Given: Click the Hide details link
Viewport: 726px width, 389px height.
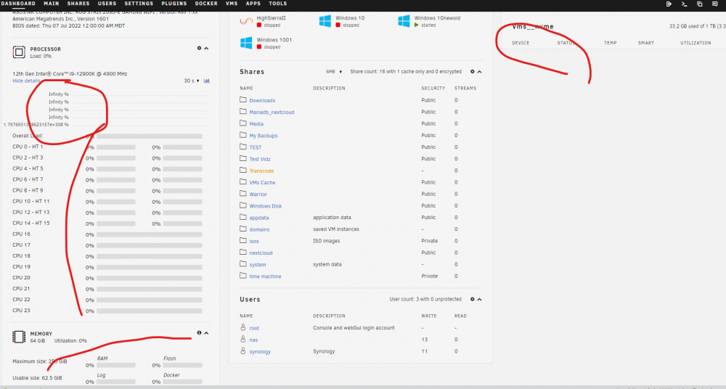Looking at the screenshot, I should tap(26, 81).
